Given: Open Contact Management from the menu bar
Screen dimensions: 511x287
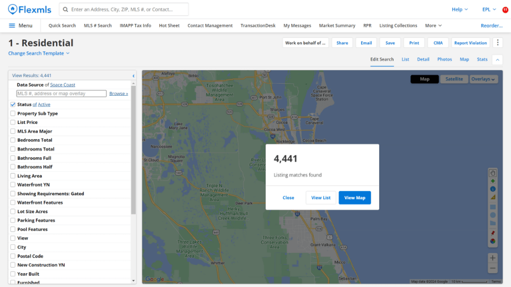Looking at the screenshot, I should (210, 25).
